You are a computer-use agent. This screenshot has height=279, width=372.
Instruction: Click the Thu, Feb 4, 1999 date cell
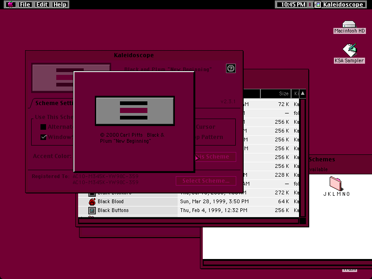213,210
